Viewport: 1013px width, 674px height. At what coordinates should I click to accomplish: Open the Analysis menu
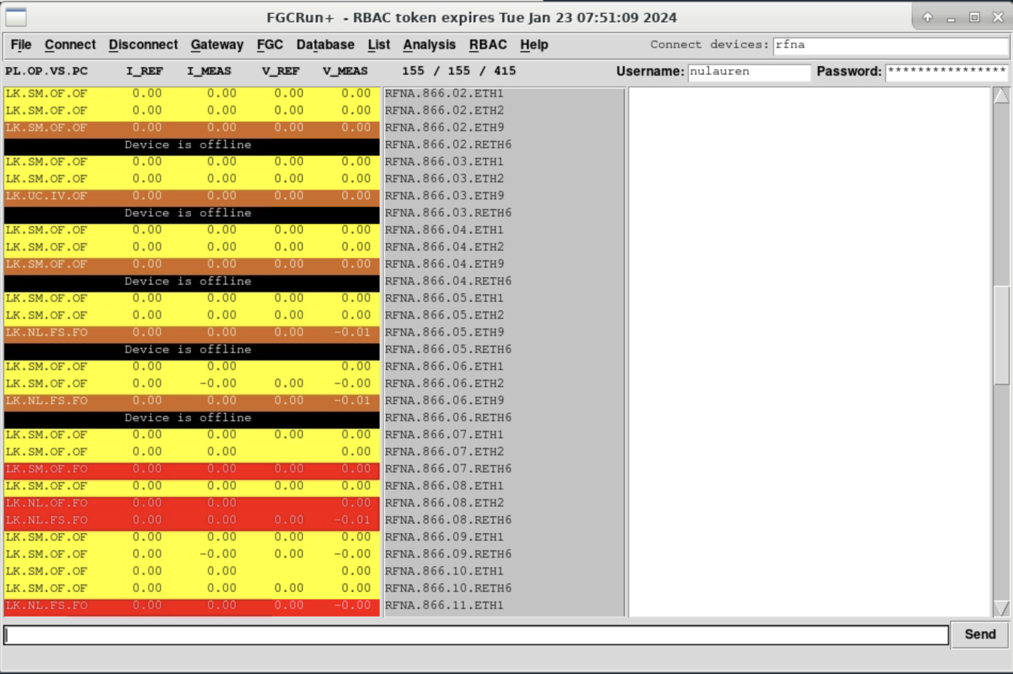(429, 45)
